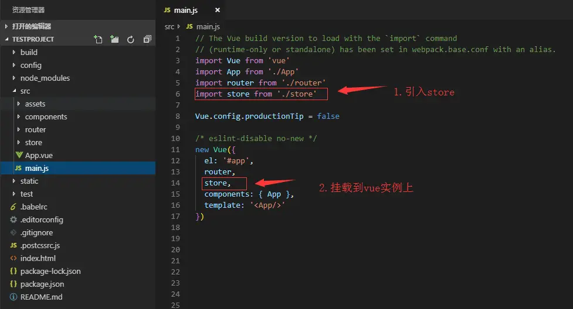Place cursor on "import App from './App'" line

(247, 72)
